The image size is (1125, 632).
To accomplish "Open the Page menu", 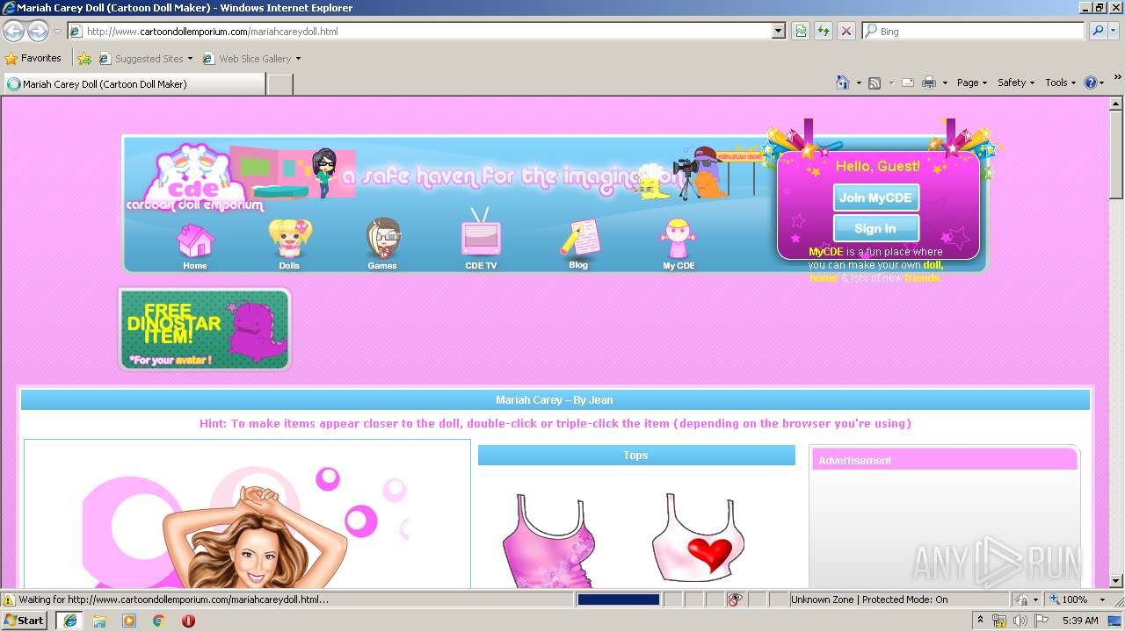I will (x=972, y=83).
